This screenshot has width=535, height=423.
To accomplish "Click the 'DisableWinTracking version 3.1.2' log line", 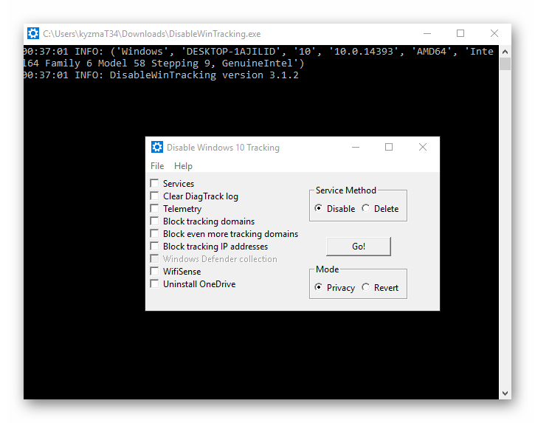I will [x=204, y=75].
